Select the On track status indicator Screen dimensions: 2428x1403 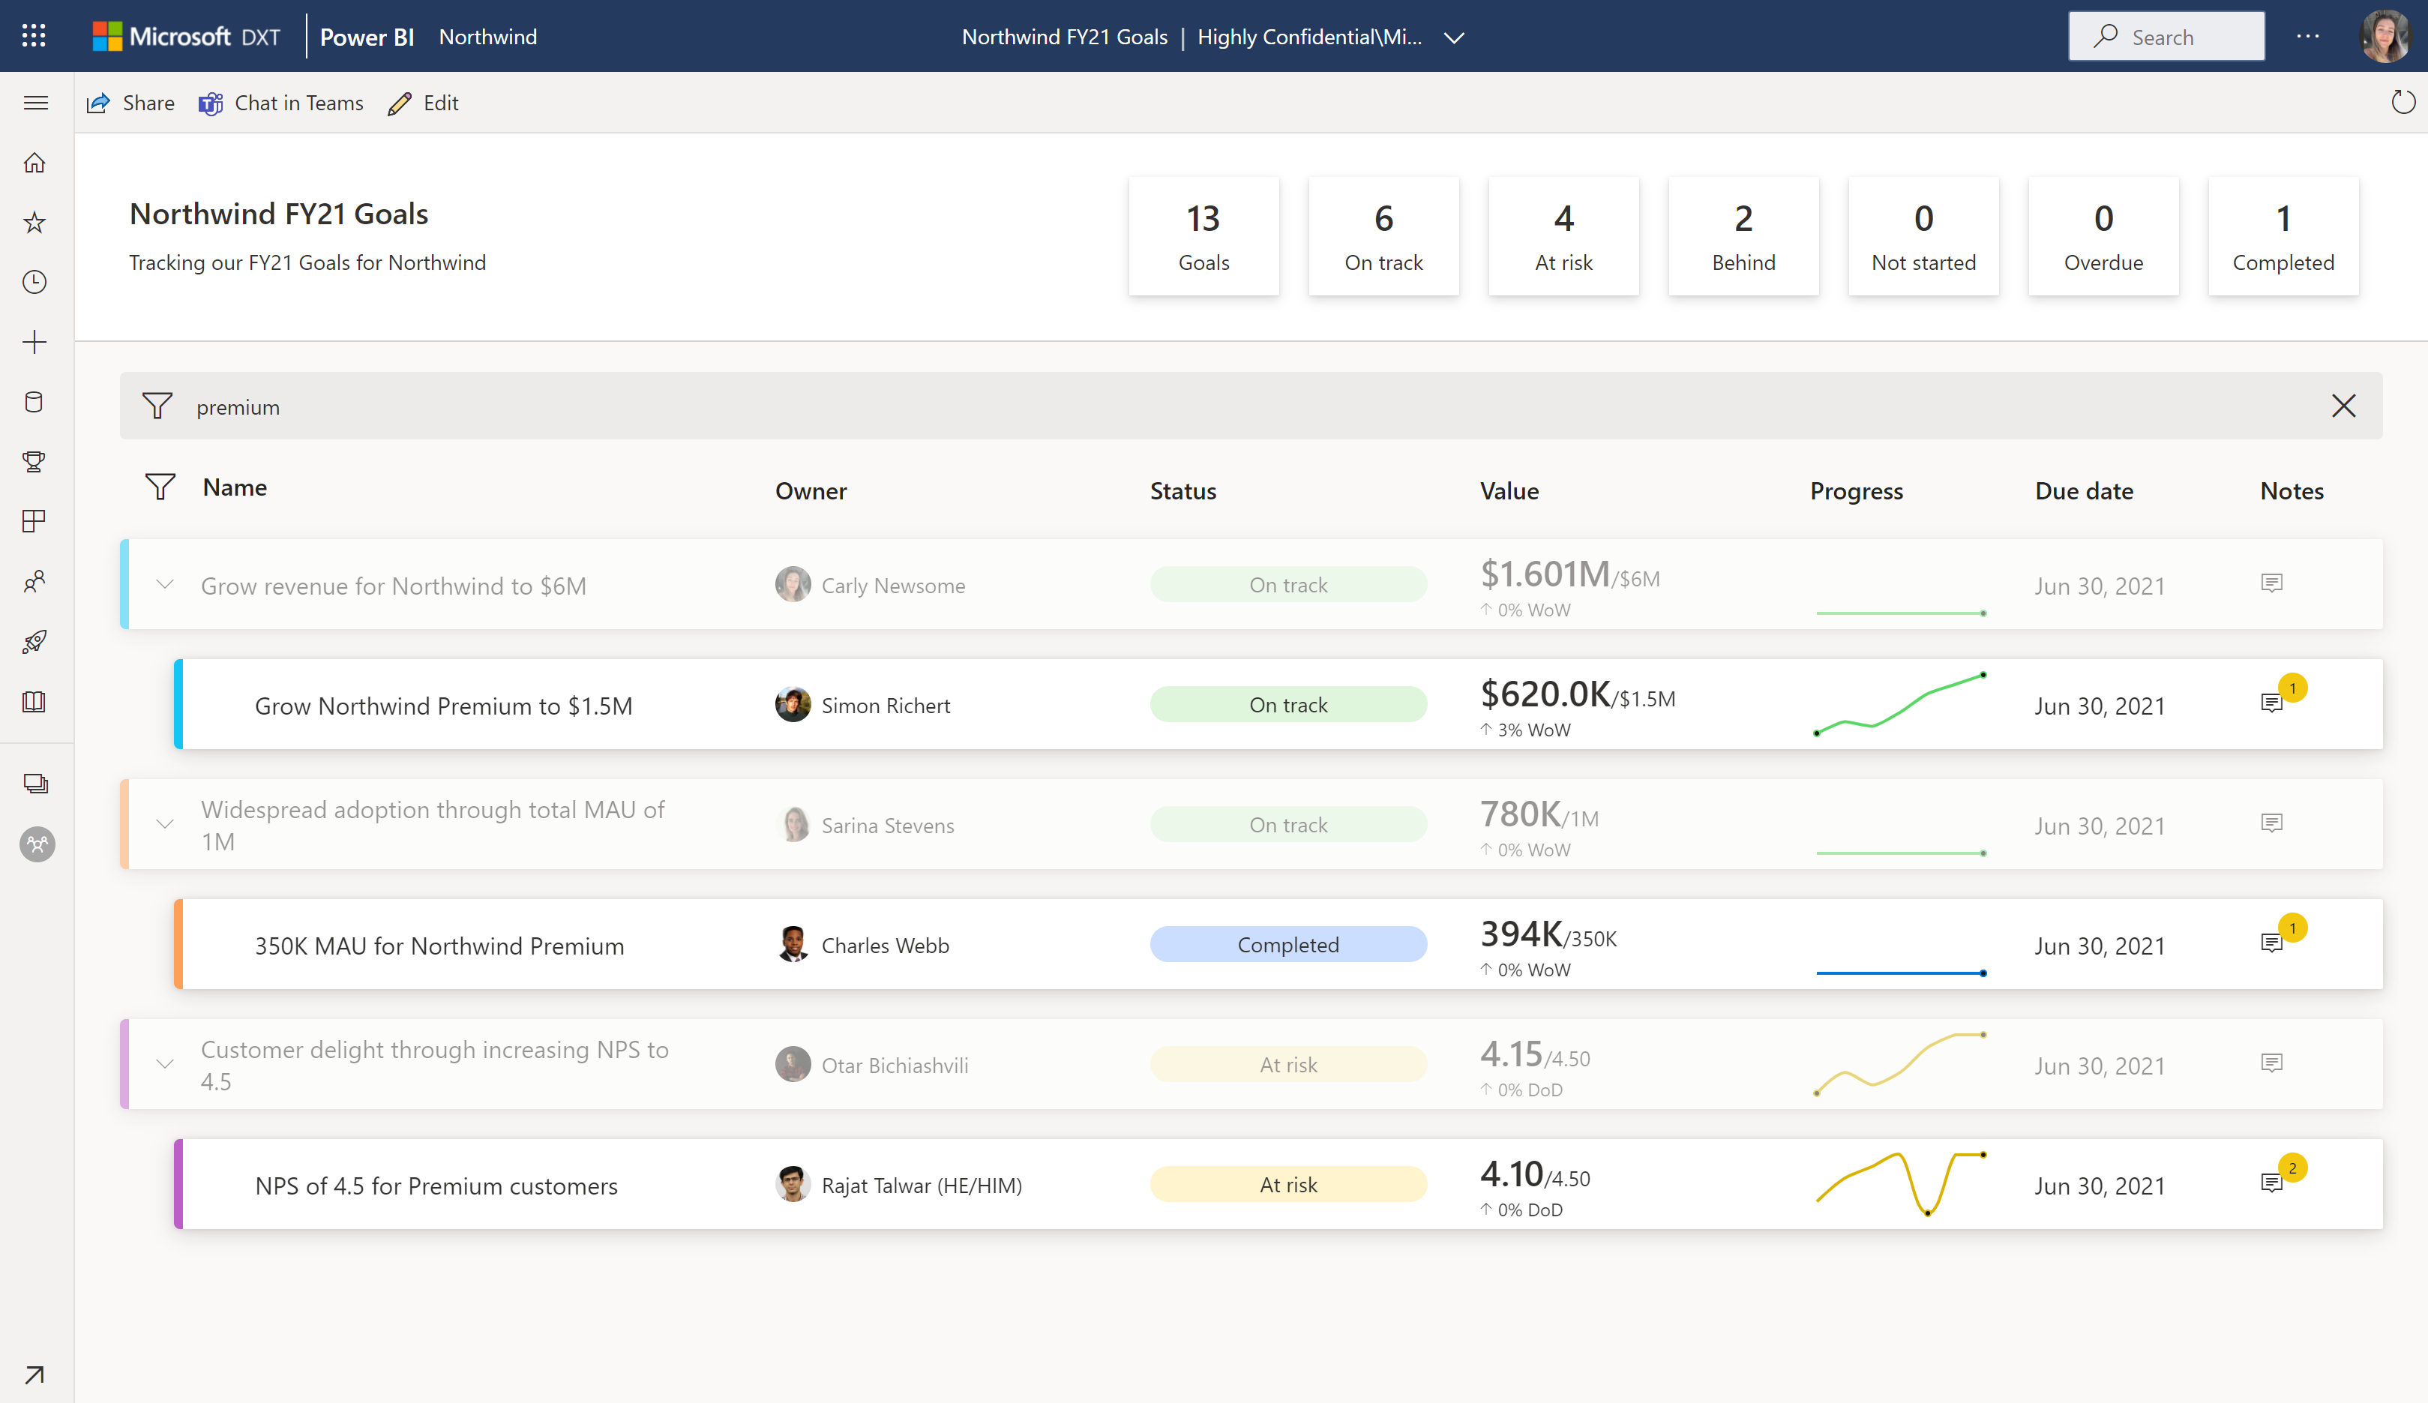[x=1287, y=703]
